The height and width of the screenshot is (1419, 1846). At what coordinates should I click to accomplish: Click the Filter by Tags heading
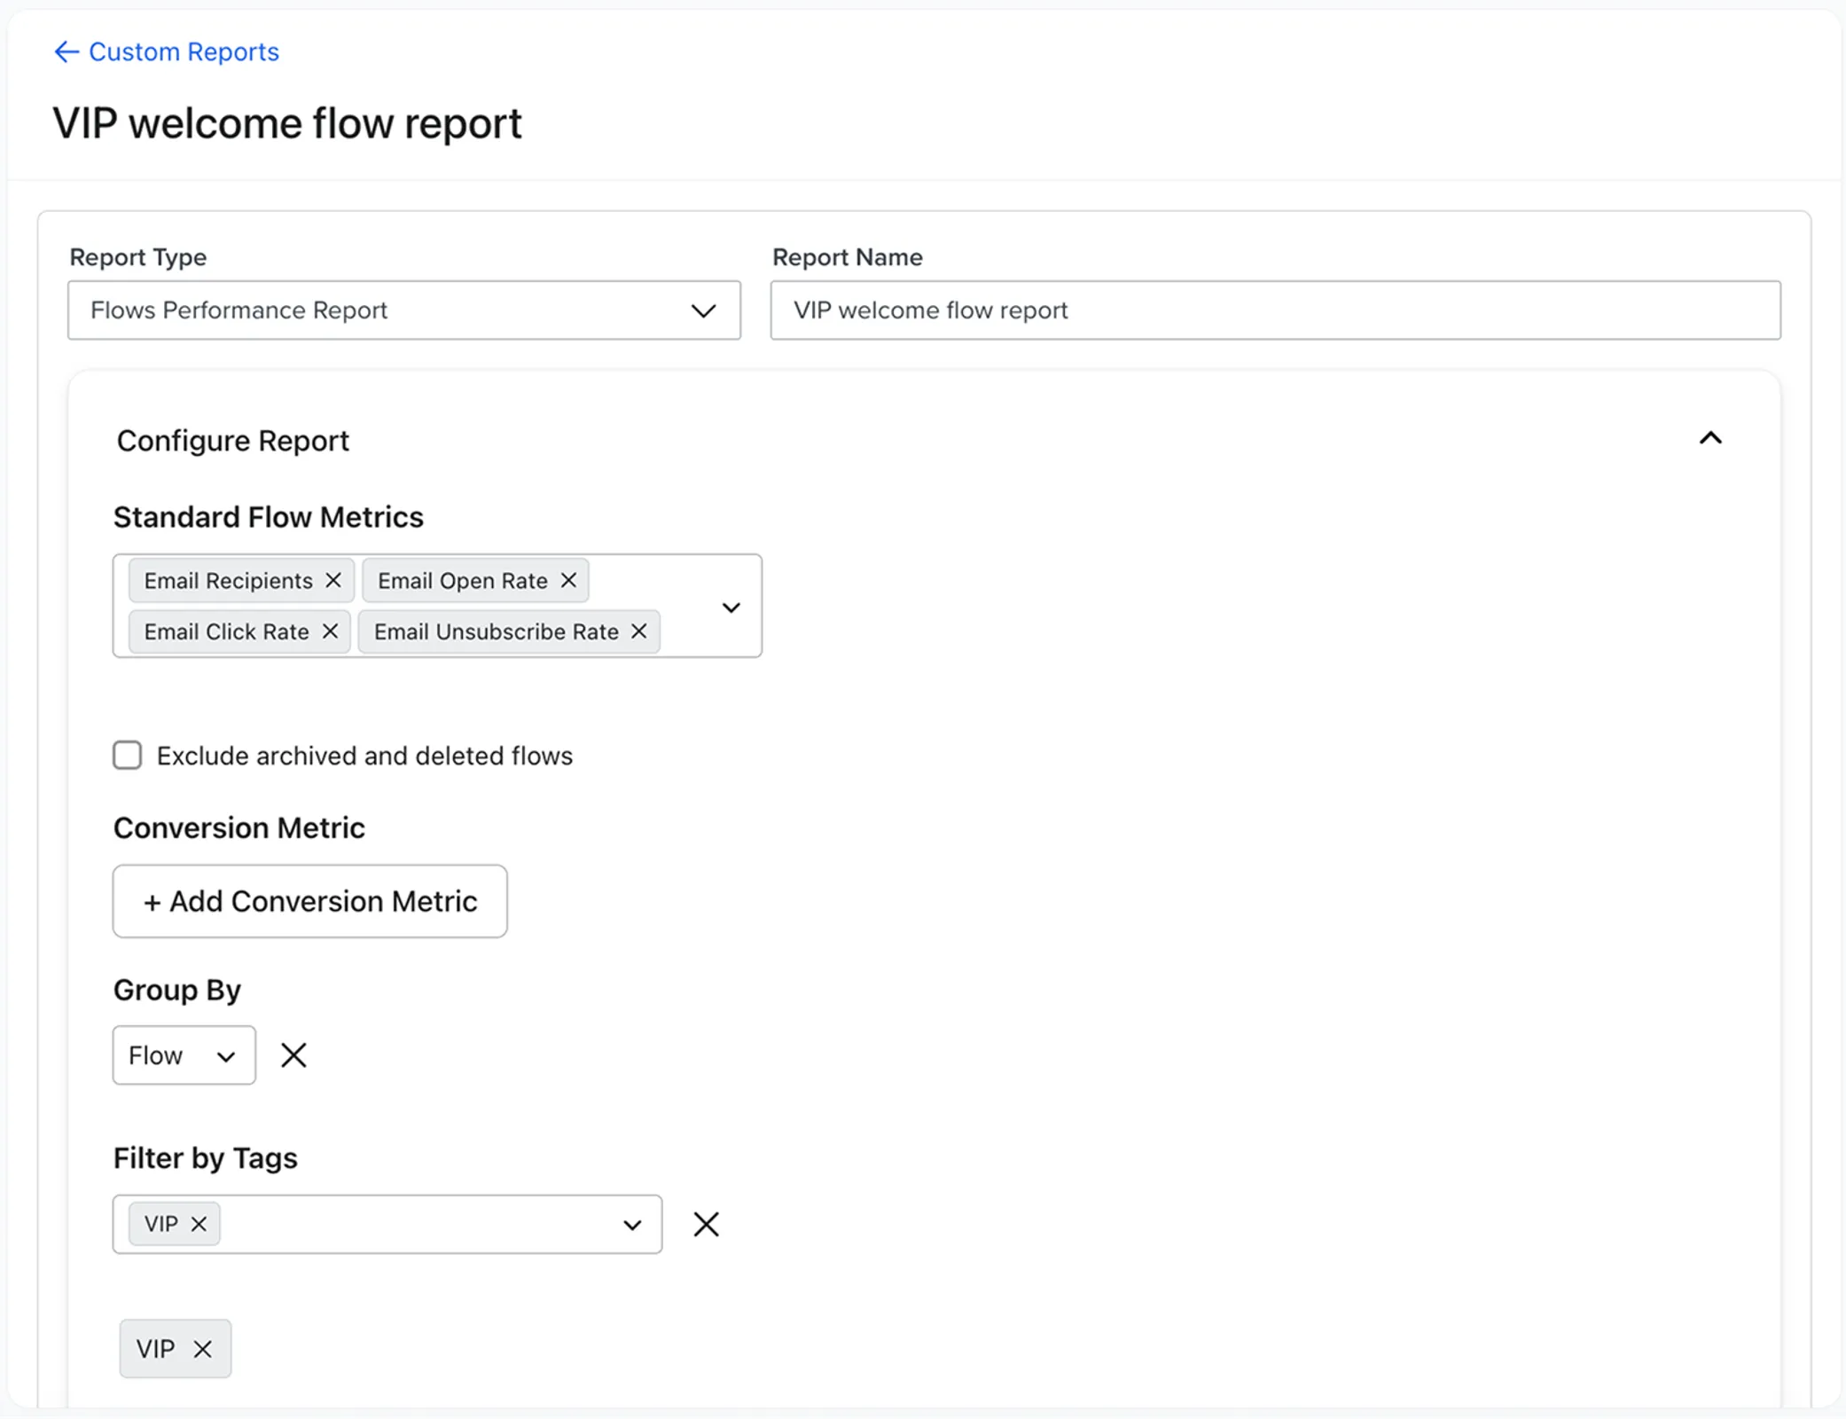(206, 1158)
